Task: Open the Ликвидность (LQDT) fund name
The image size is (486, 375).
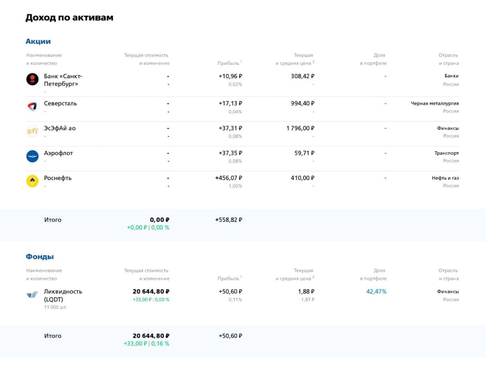Action: pyautogui.click(x=63, y=295)
